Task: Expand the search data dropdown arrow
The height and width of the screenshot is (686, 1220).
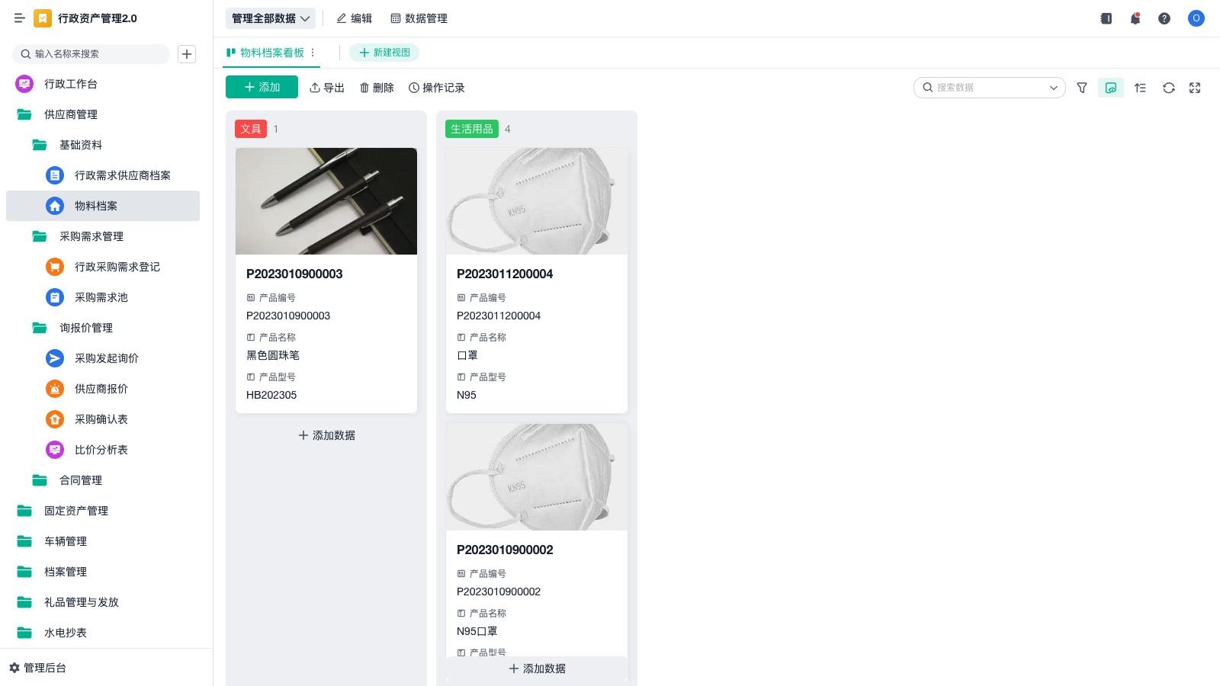Action: [1053, 88]
